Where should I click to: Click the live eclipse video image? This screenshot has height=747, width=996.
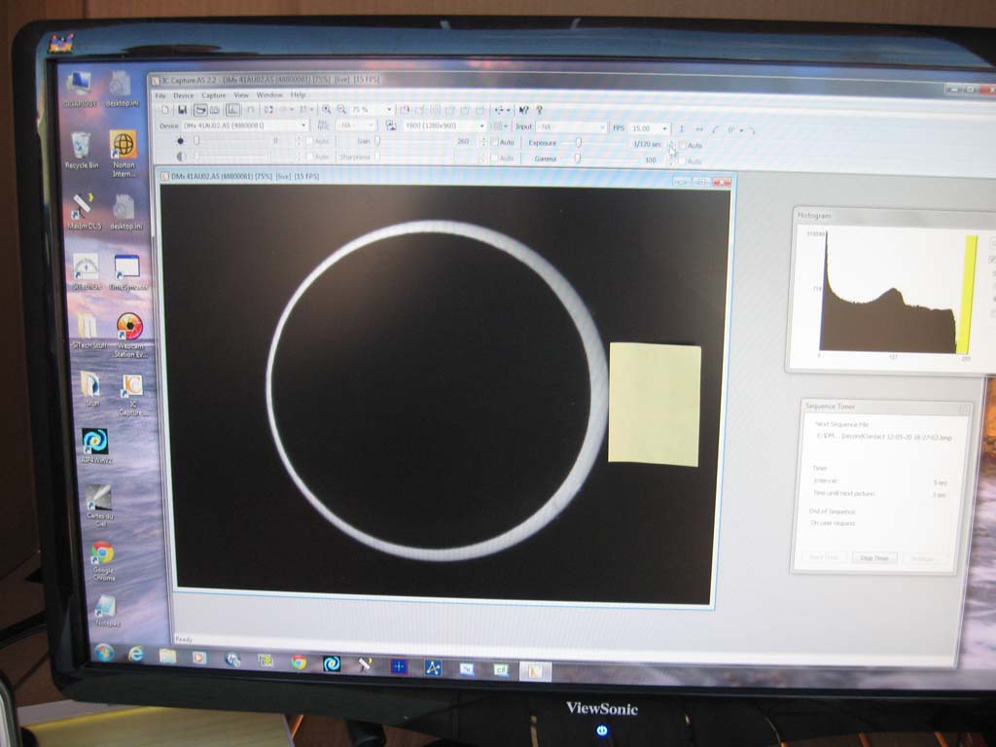click(x=445, y=394)
